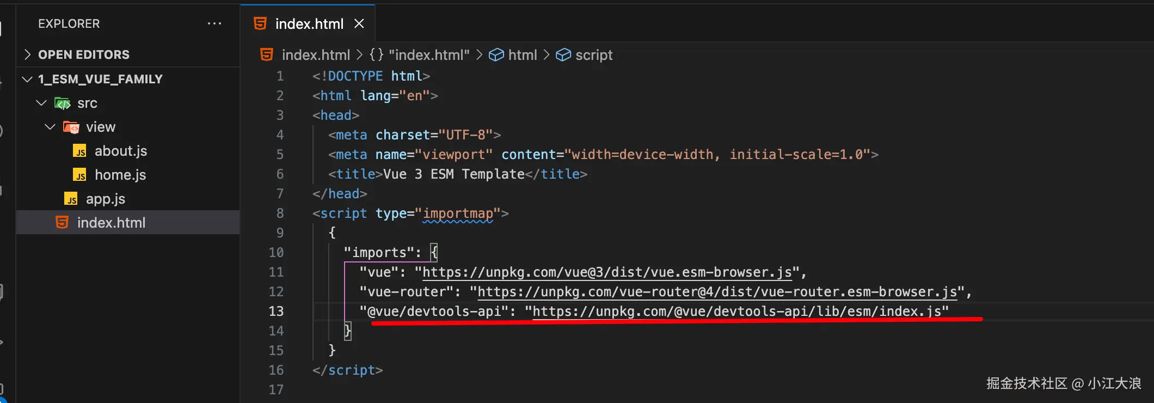
Task: Click the HTML5 icon beside index.html in tree
Action: (x=62, y=222)
